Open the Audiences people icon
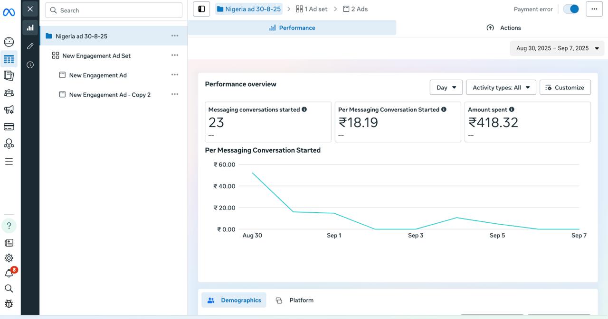The image size is (608, 319). coord(9,93)
